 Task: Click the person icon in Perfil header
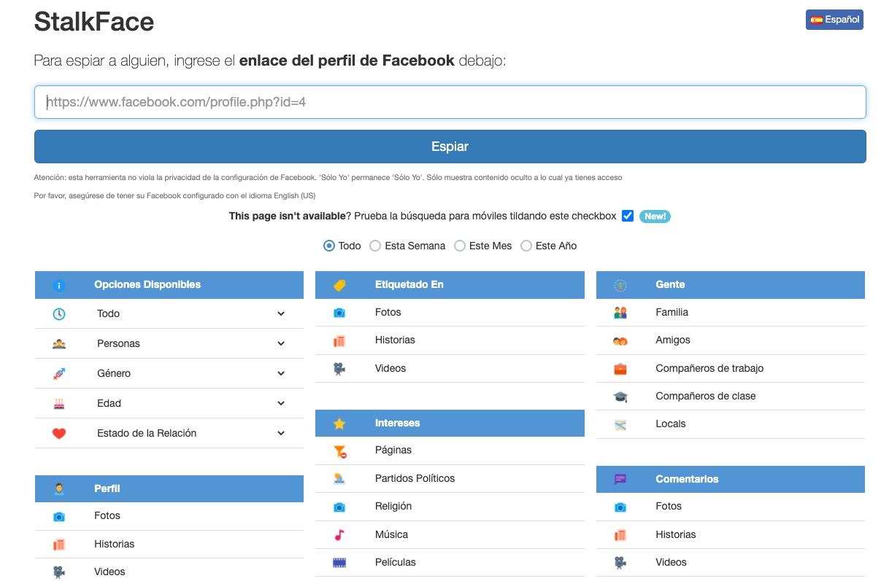click(59, 489)
